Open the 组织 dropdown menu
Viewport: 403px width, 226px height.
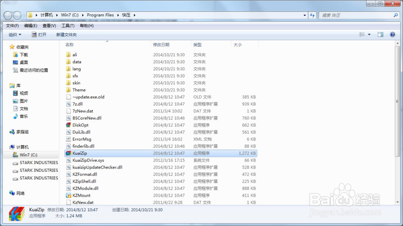pyautogui.click(x=15, y=35)
